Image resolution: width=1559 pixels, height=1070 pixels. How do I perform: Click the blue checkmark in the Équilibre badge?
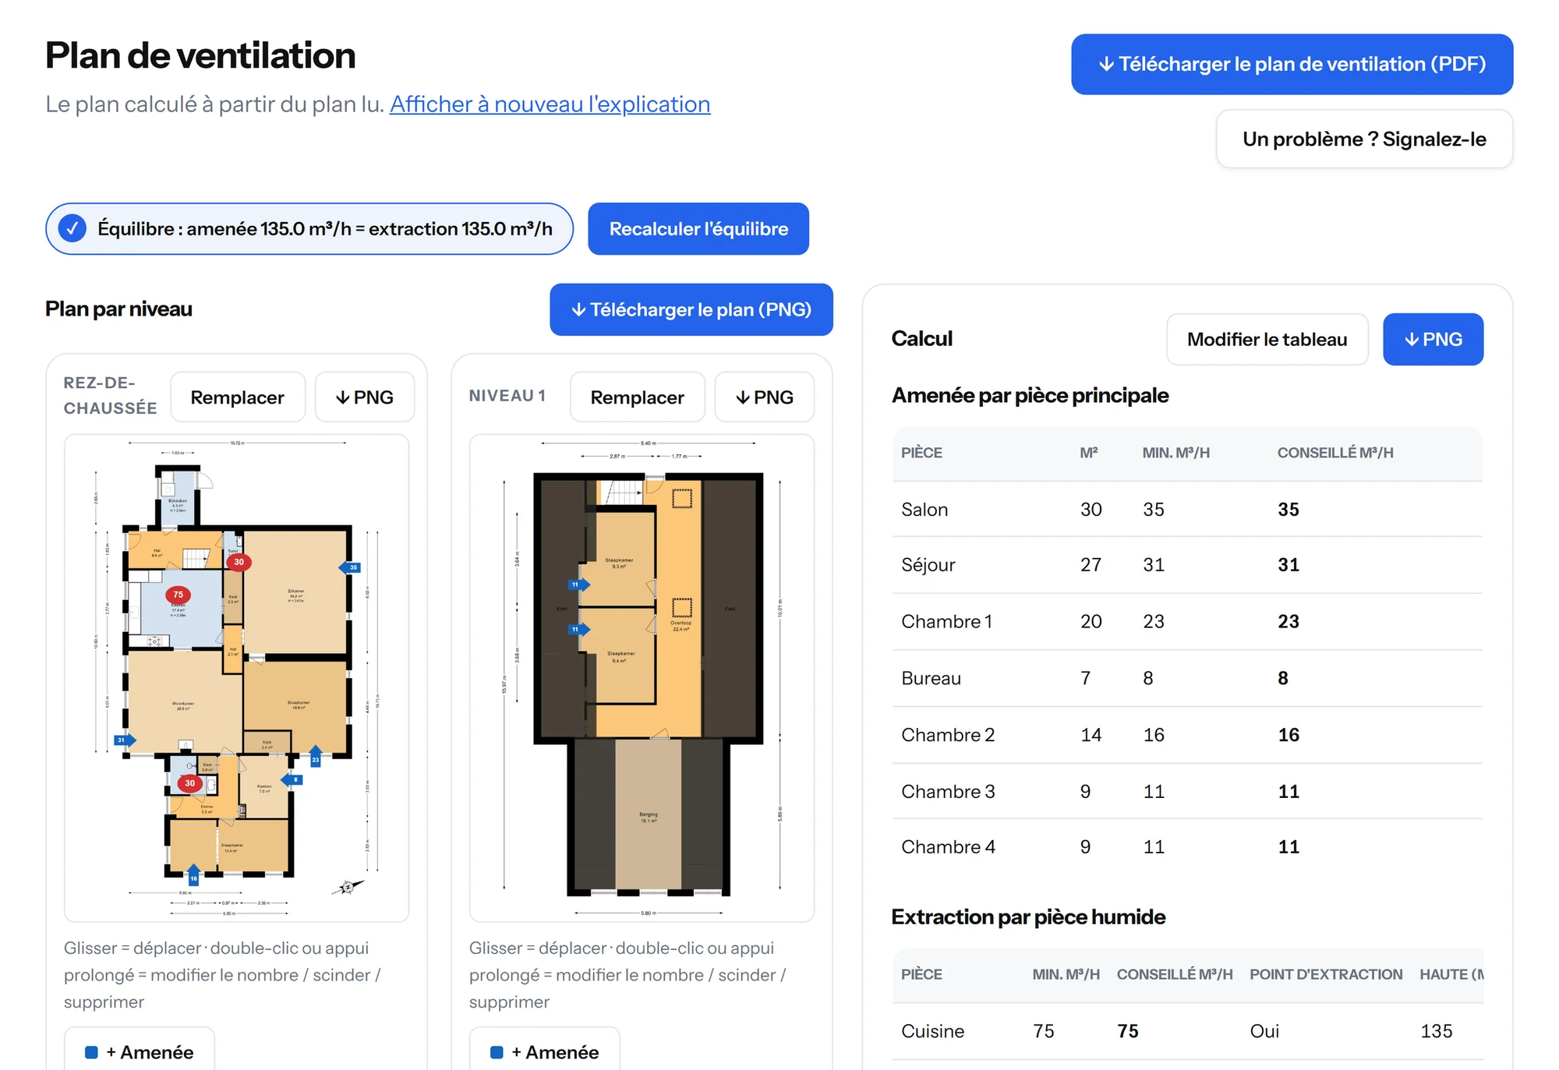72,228
